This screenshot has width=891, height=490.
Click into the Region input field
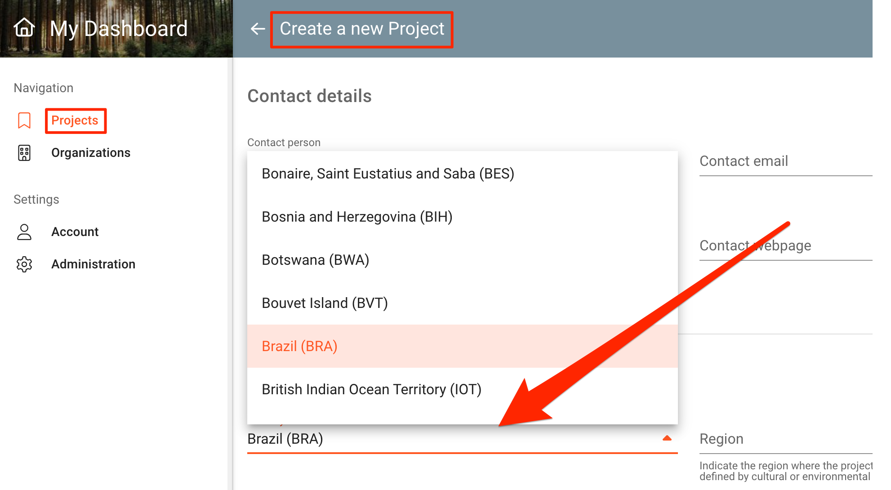click(x=785, y=439)
